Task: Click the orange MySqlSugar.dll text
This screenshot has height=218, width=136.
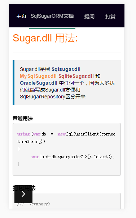Action: pyautogui.click(x=38, y=76)
